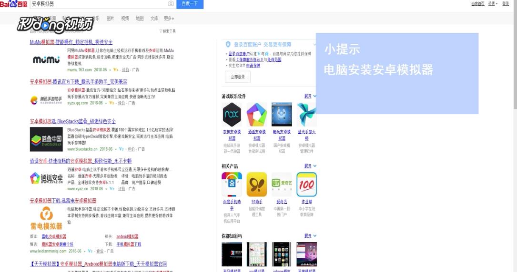
Task: Open the 蓝光手游大师 text link
Action: point(307,135)
